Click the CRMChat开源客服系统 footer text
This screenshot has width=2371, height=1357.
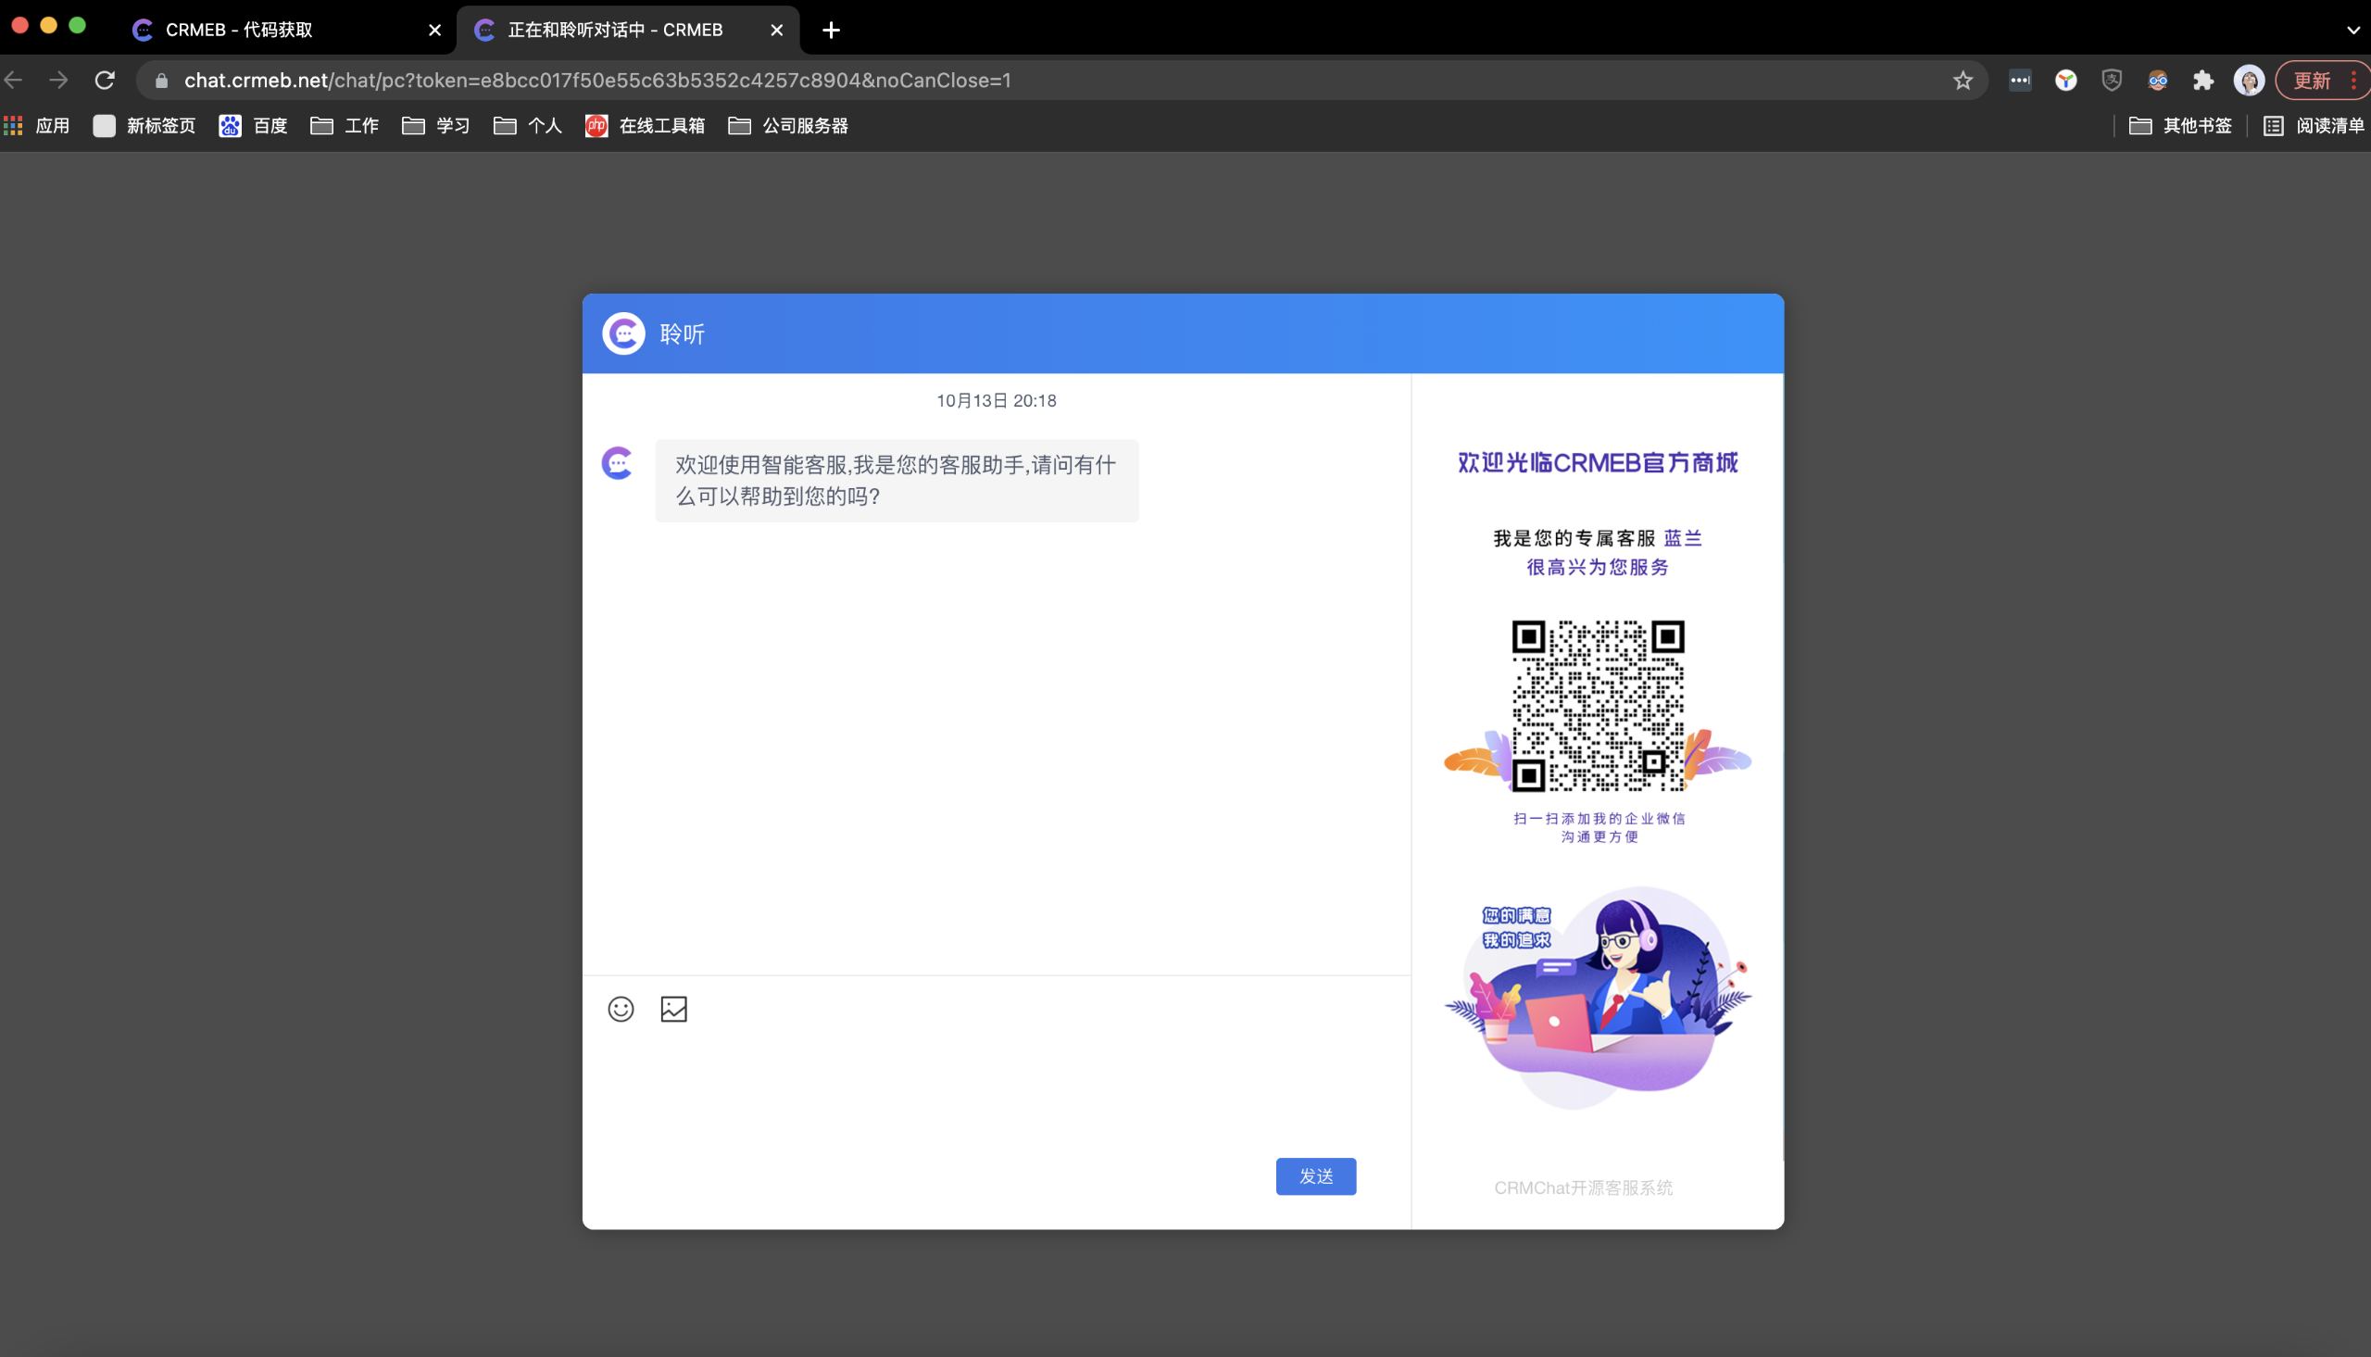(x=1583, y=1187)
